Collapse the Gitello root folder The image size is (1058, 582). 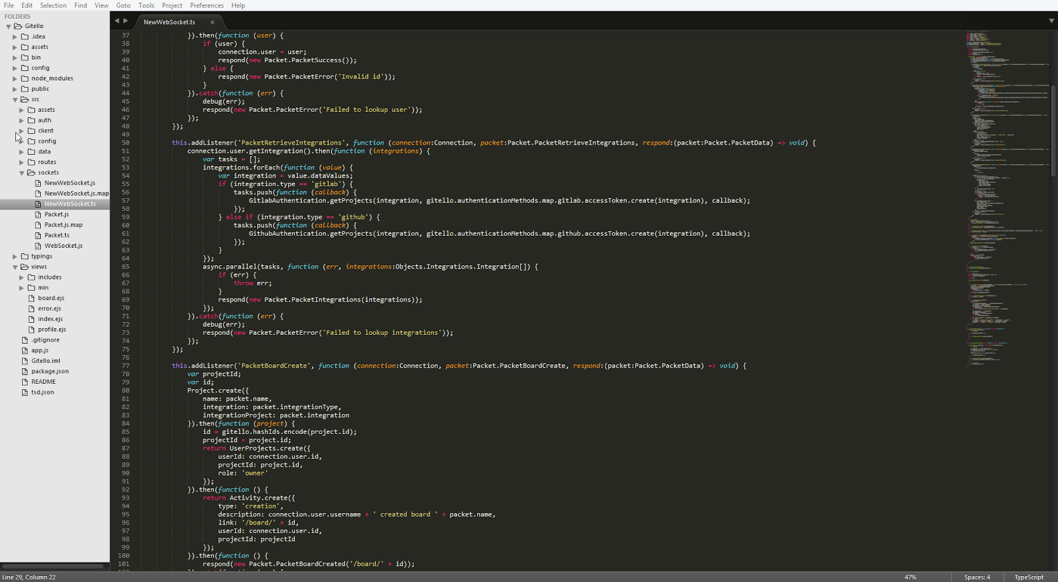pyautogui.click(x=9, y=26)
